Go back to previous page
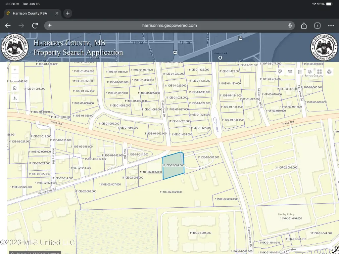This screenshot has width=339, height=254. (8, 25)
